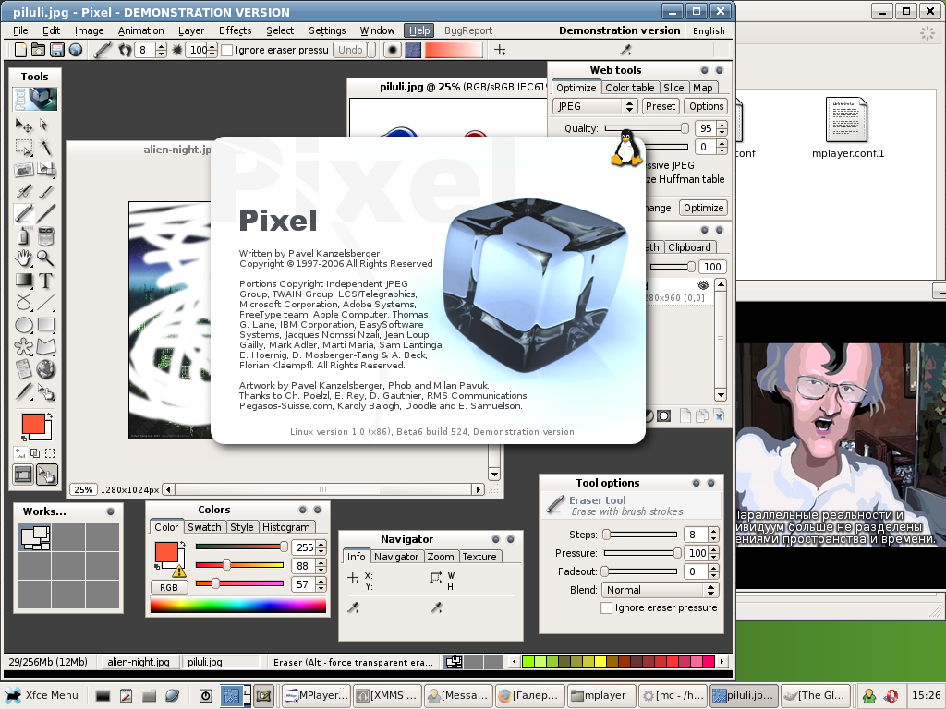
Task: Open the Animation menu
Action: [140, 30]
